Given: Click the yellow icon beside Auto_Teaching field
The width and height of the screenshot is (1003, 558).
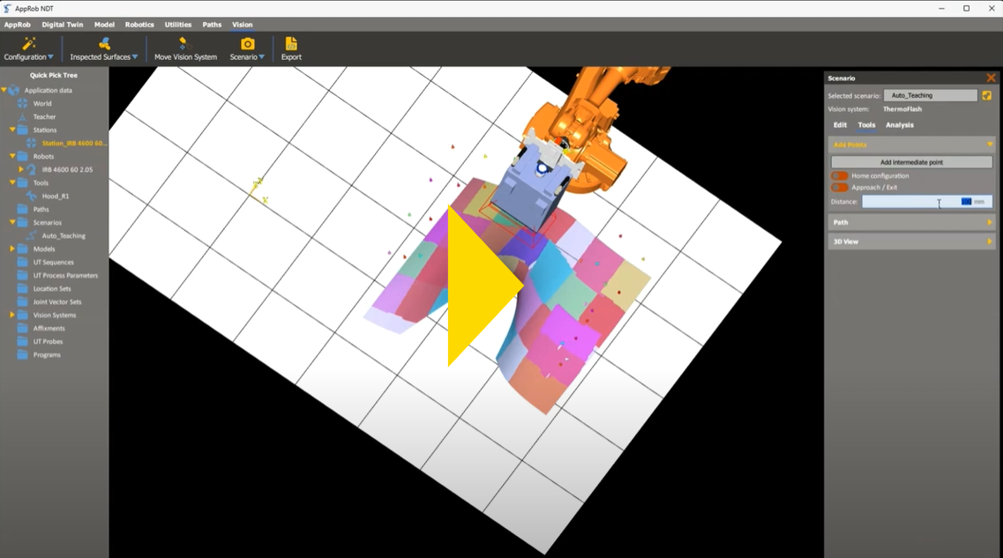Looking at the screenshot, I should [x=986, y=95].
